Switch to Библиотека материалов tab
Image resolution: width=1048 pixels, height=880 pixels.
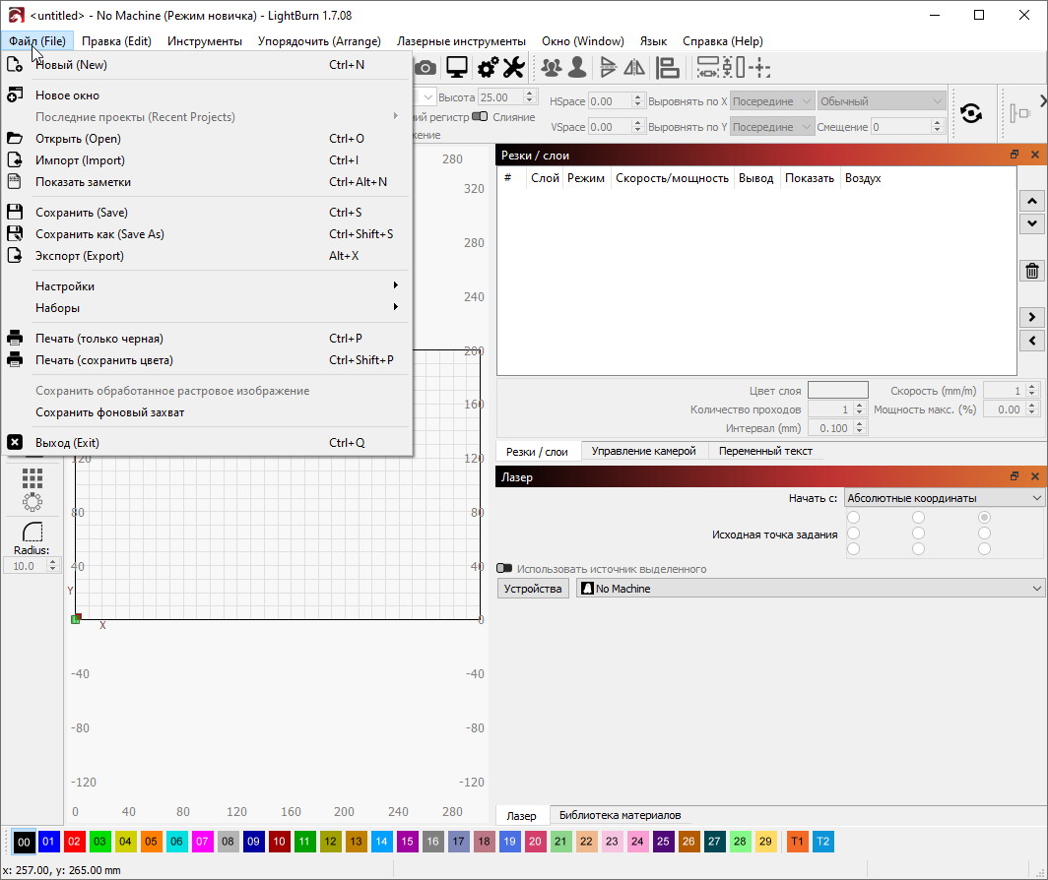pos(621,815)
